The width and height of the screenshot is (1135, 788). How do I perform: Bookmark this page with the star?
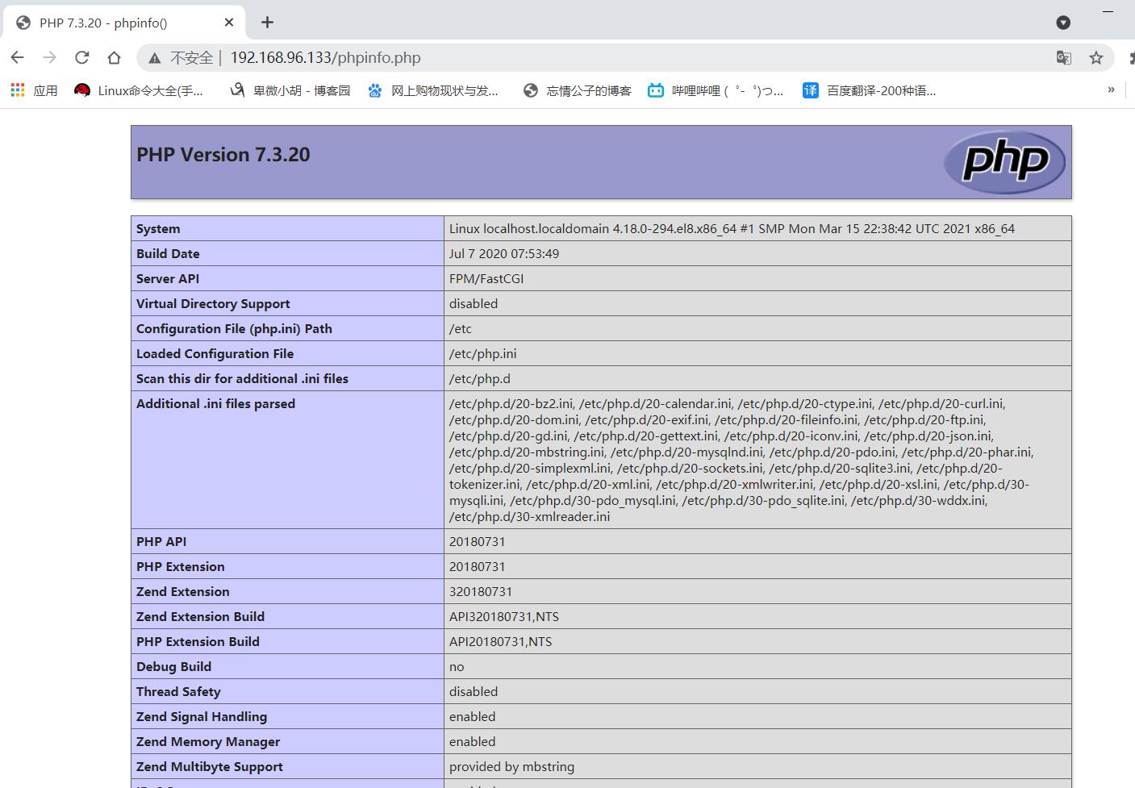pos(1095,57)
